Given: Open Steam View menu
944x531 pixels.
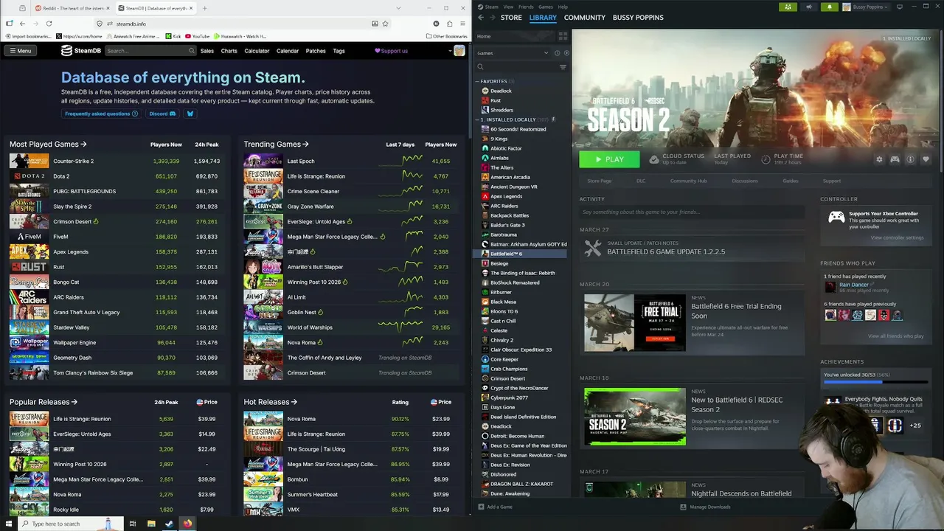Looking at the screenshot, I should [x=508, y=7].
